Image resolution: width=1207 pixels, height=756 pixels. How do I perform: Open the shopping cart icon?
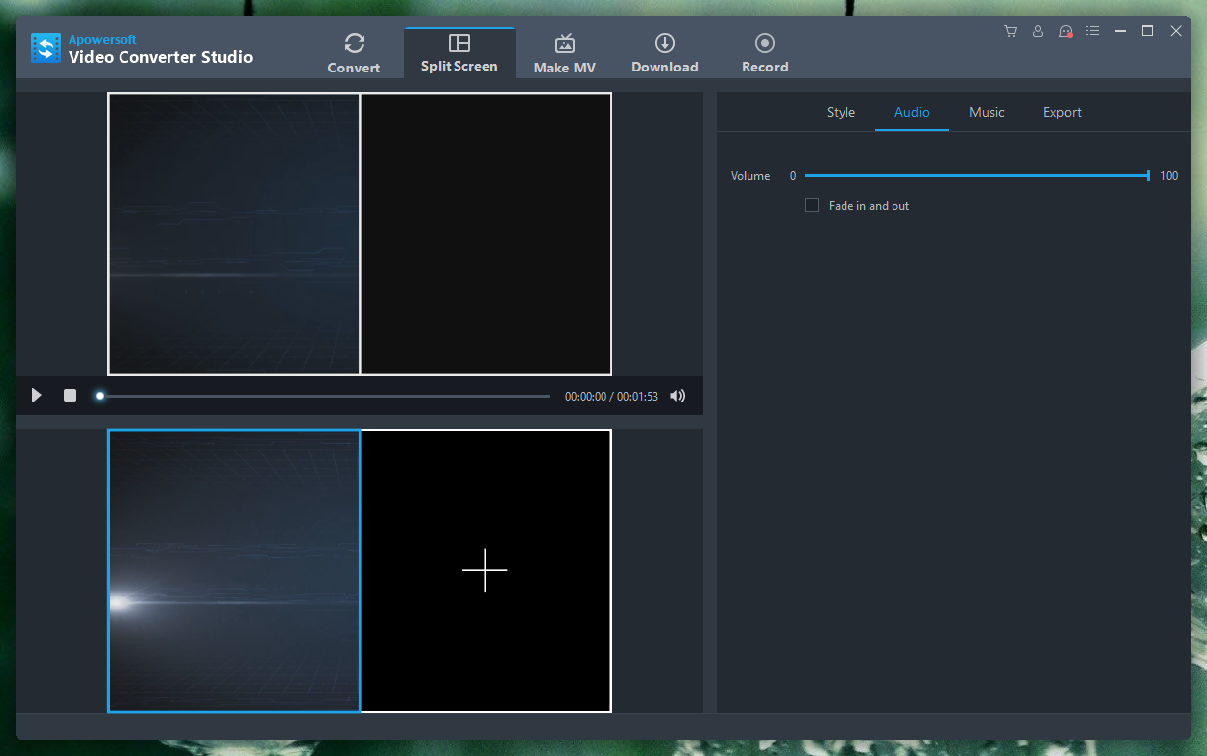click(1010, 31)
